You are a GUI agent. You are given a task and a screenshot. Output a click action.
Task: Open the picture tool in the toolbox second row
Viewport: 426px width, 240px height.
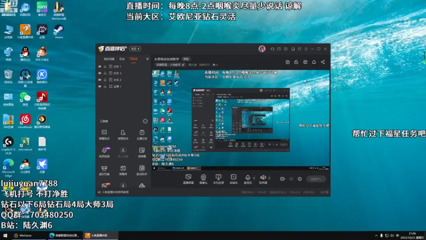click(142, 153)
